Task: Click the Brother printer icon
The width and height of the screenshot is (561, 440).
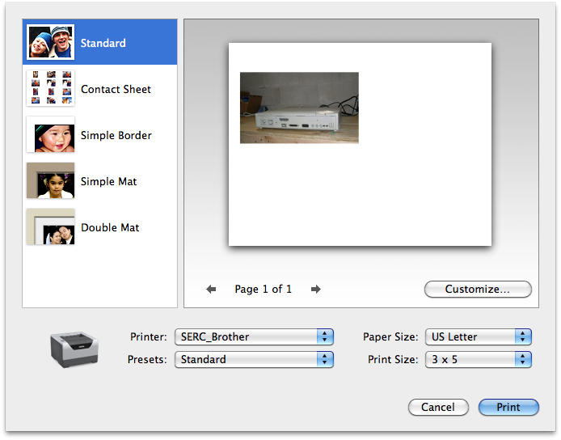Action: 74,349
